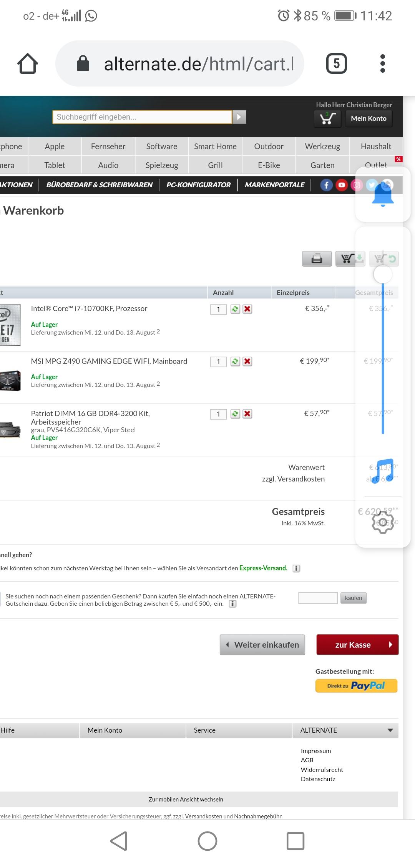Click the info icon next to Express-Versand
The width and height of the screenshot is (415, 863).
[x=296, y=568]
